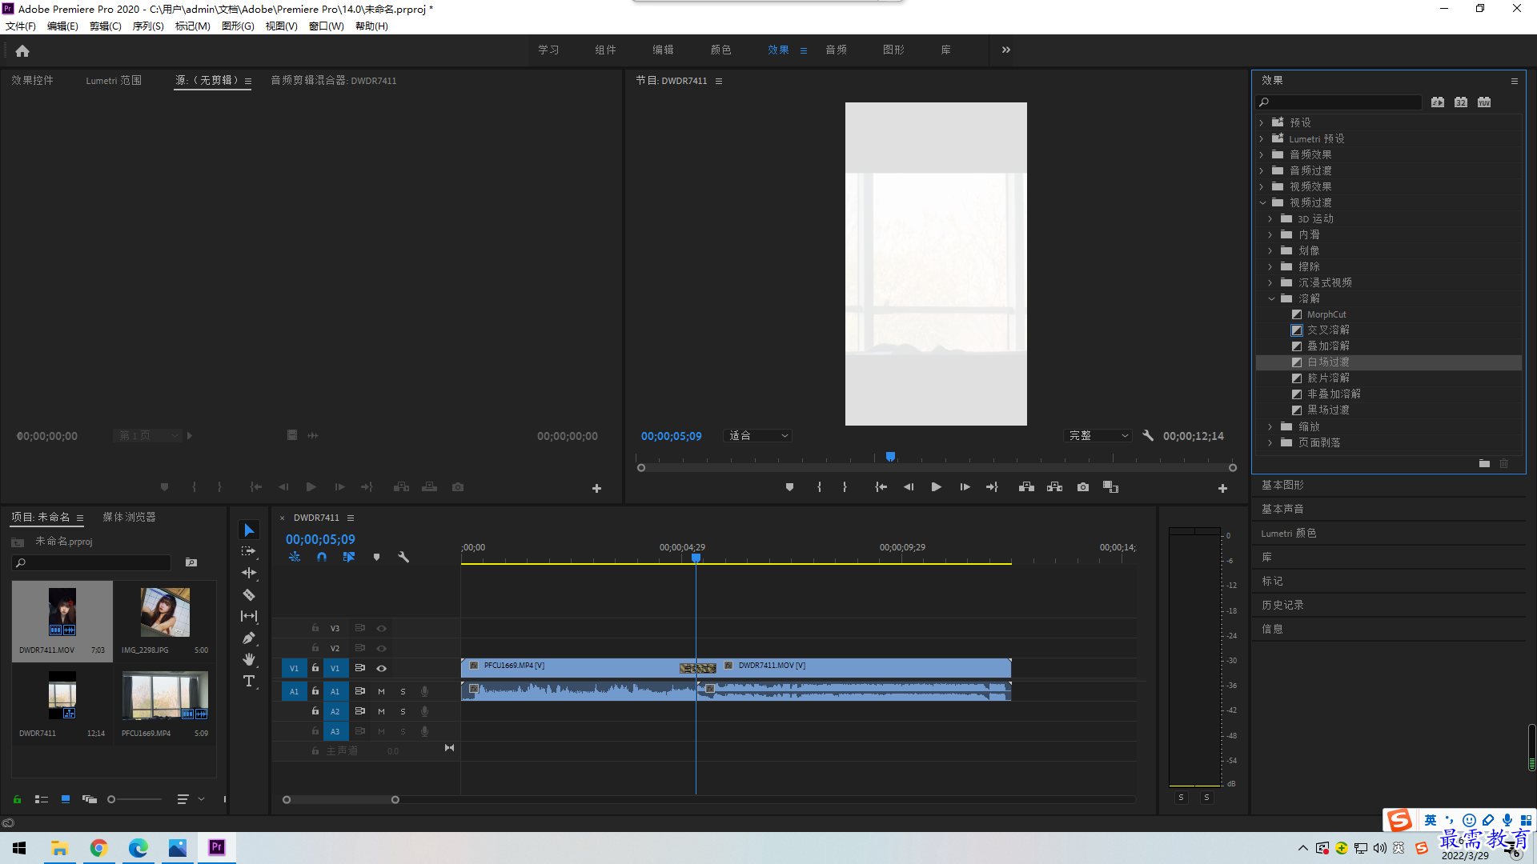1537x864 pixels.
Task: Toggle checkbox for 黑场过渡 effect
Action: point(1296,410)
